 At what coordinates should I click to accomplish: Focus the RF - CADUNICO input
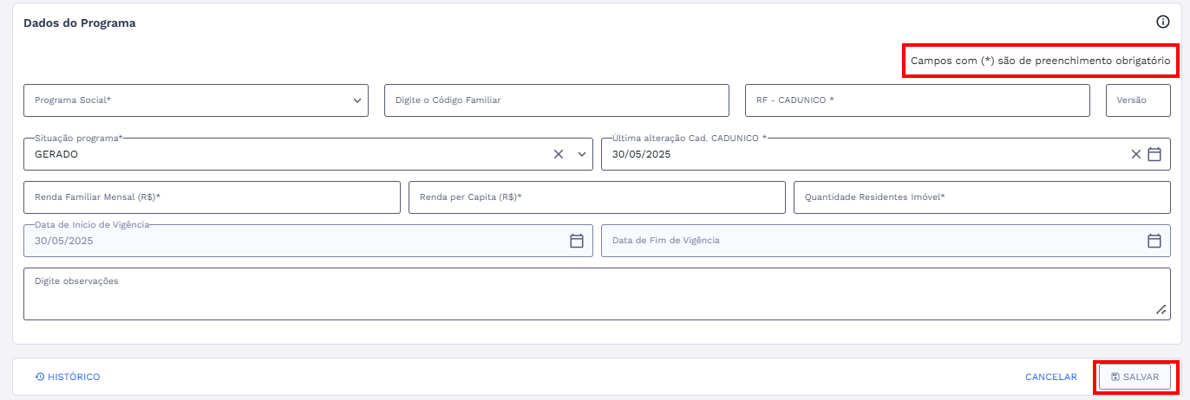click(x=917, y=100)
